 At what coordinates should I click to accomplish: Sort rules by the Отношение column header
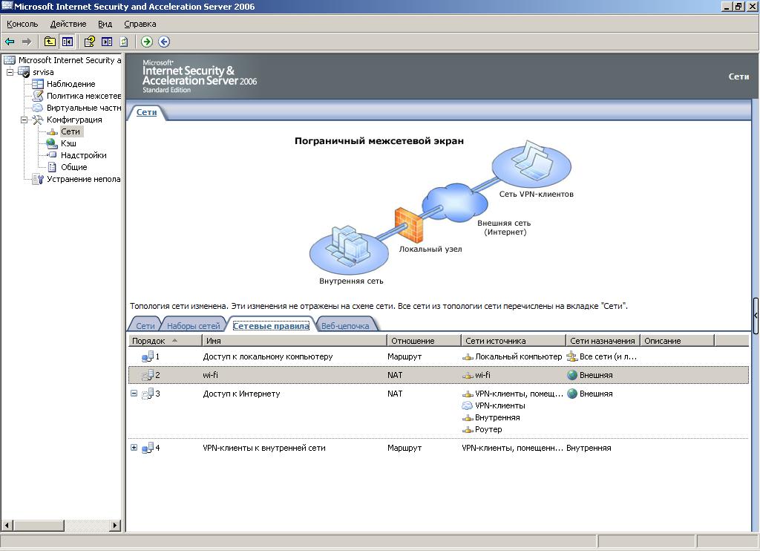tap(423, 341)
